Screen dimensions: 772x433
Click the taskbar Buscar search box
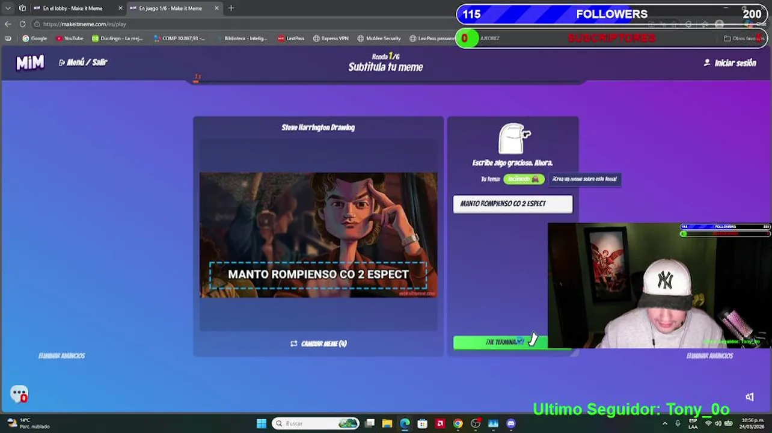pyautogui.click(x=316, y=423)
